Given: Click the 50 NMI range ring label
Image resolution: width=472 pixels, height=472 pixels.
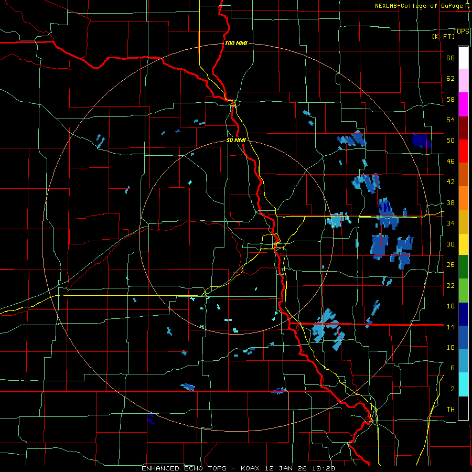Looking at the screenshot, I should tap(236, 140).
